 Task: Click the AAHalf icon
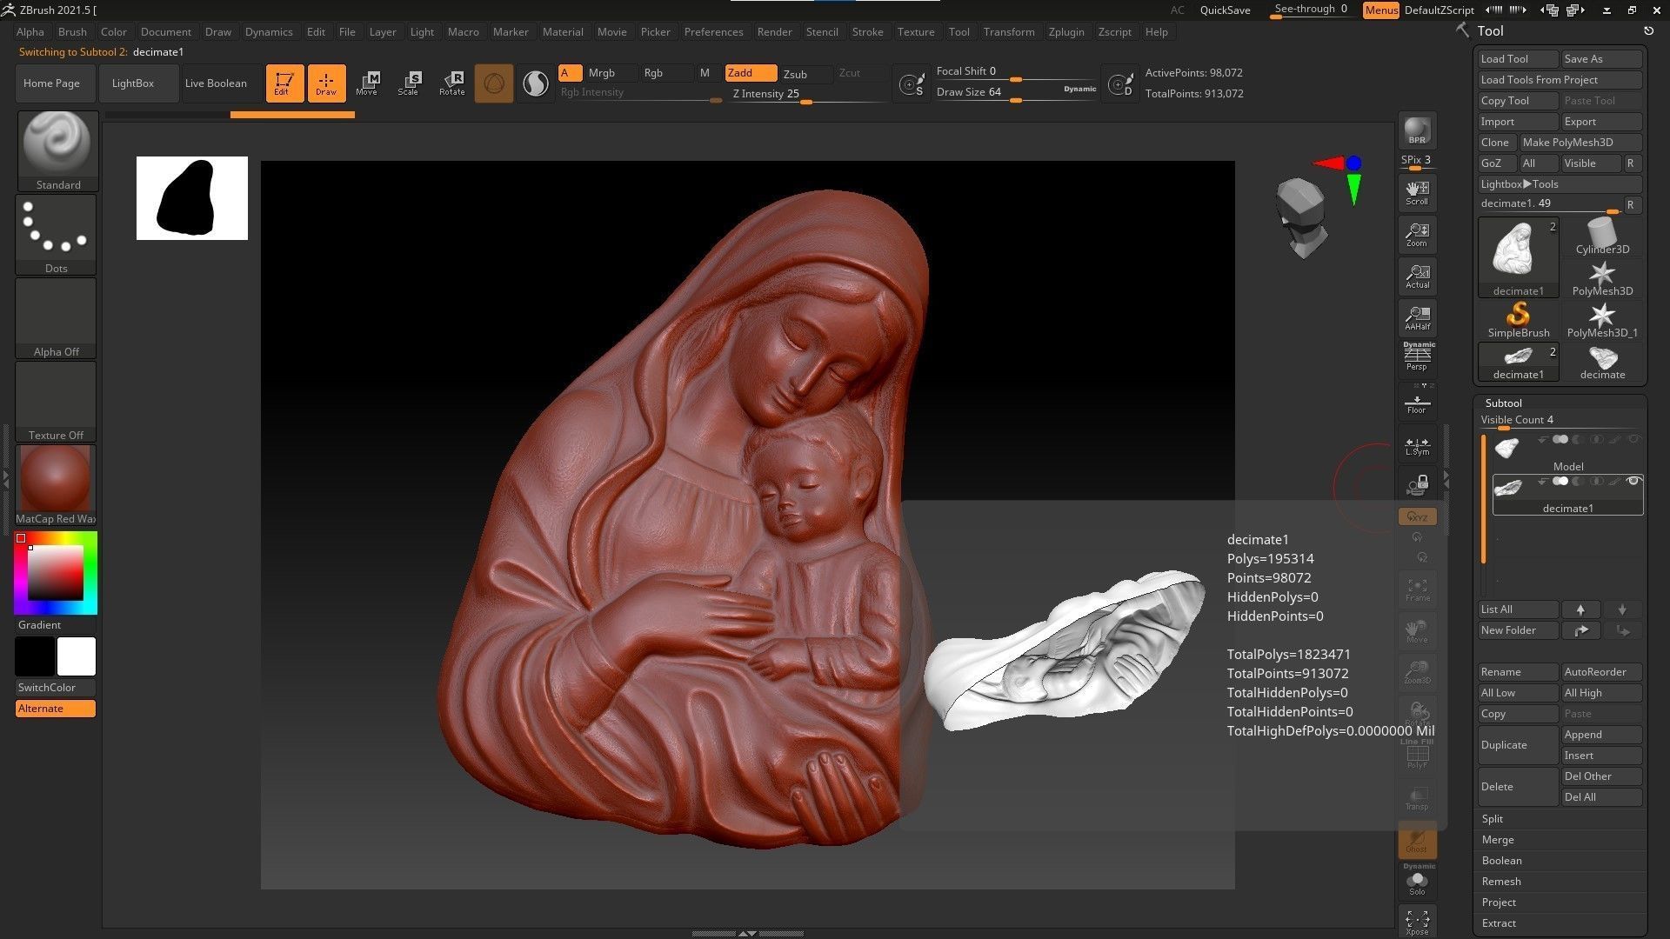pos(1417,317)
